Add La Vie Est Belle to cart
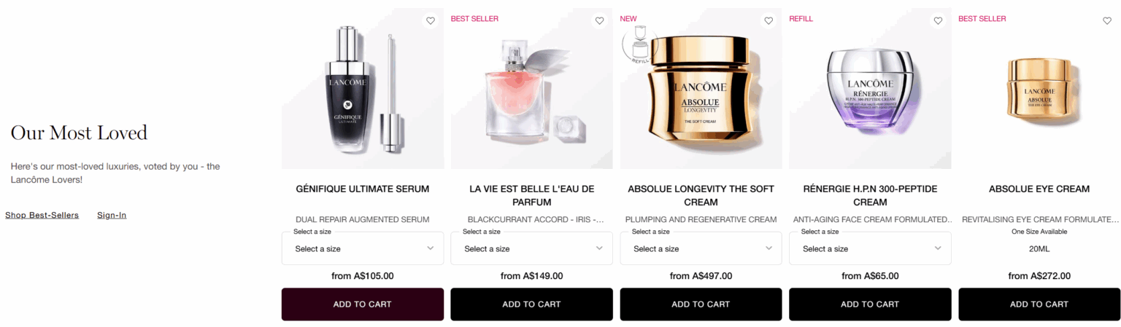1121x327 pixels. (x=531, y=304)
